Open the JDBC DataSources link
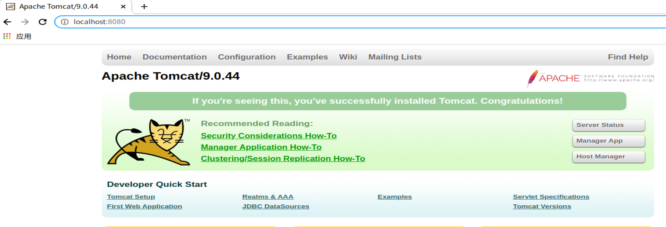Viewport: 666px width, 227px height. click(x=276, y=206)
